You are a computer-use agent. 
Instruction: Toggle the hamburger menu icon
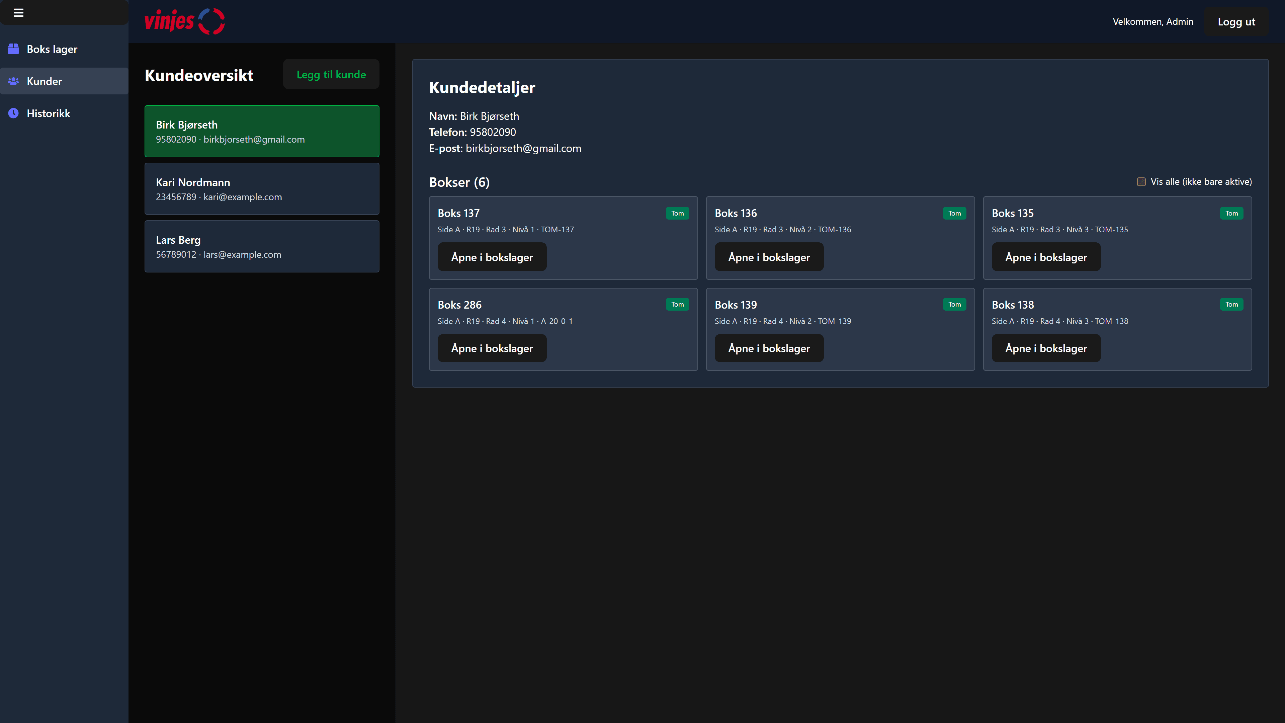pos(18,12)
